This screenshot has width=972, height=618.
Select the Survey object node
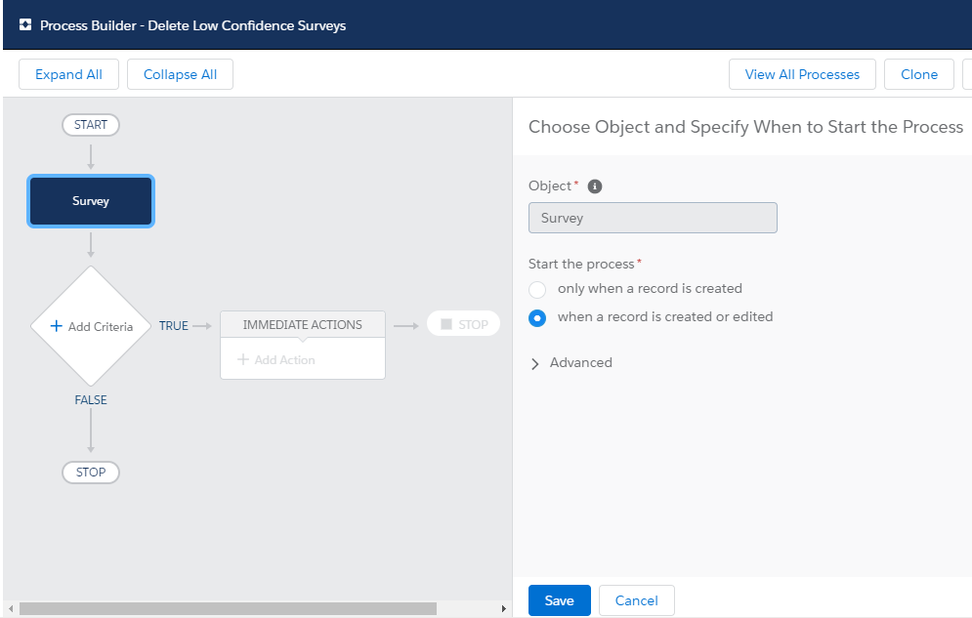pos(91,201)
